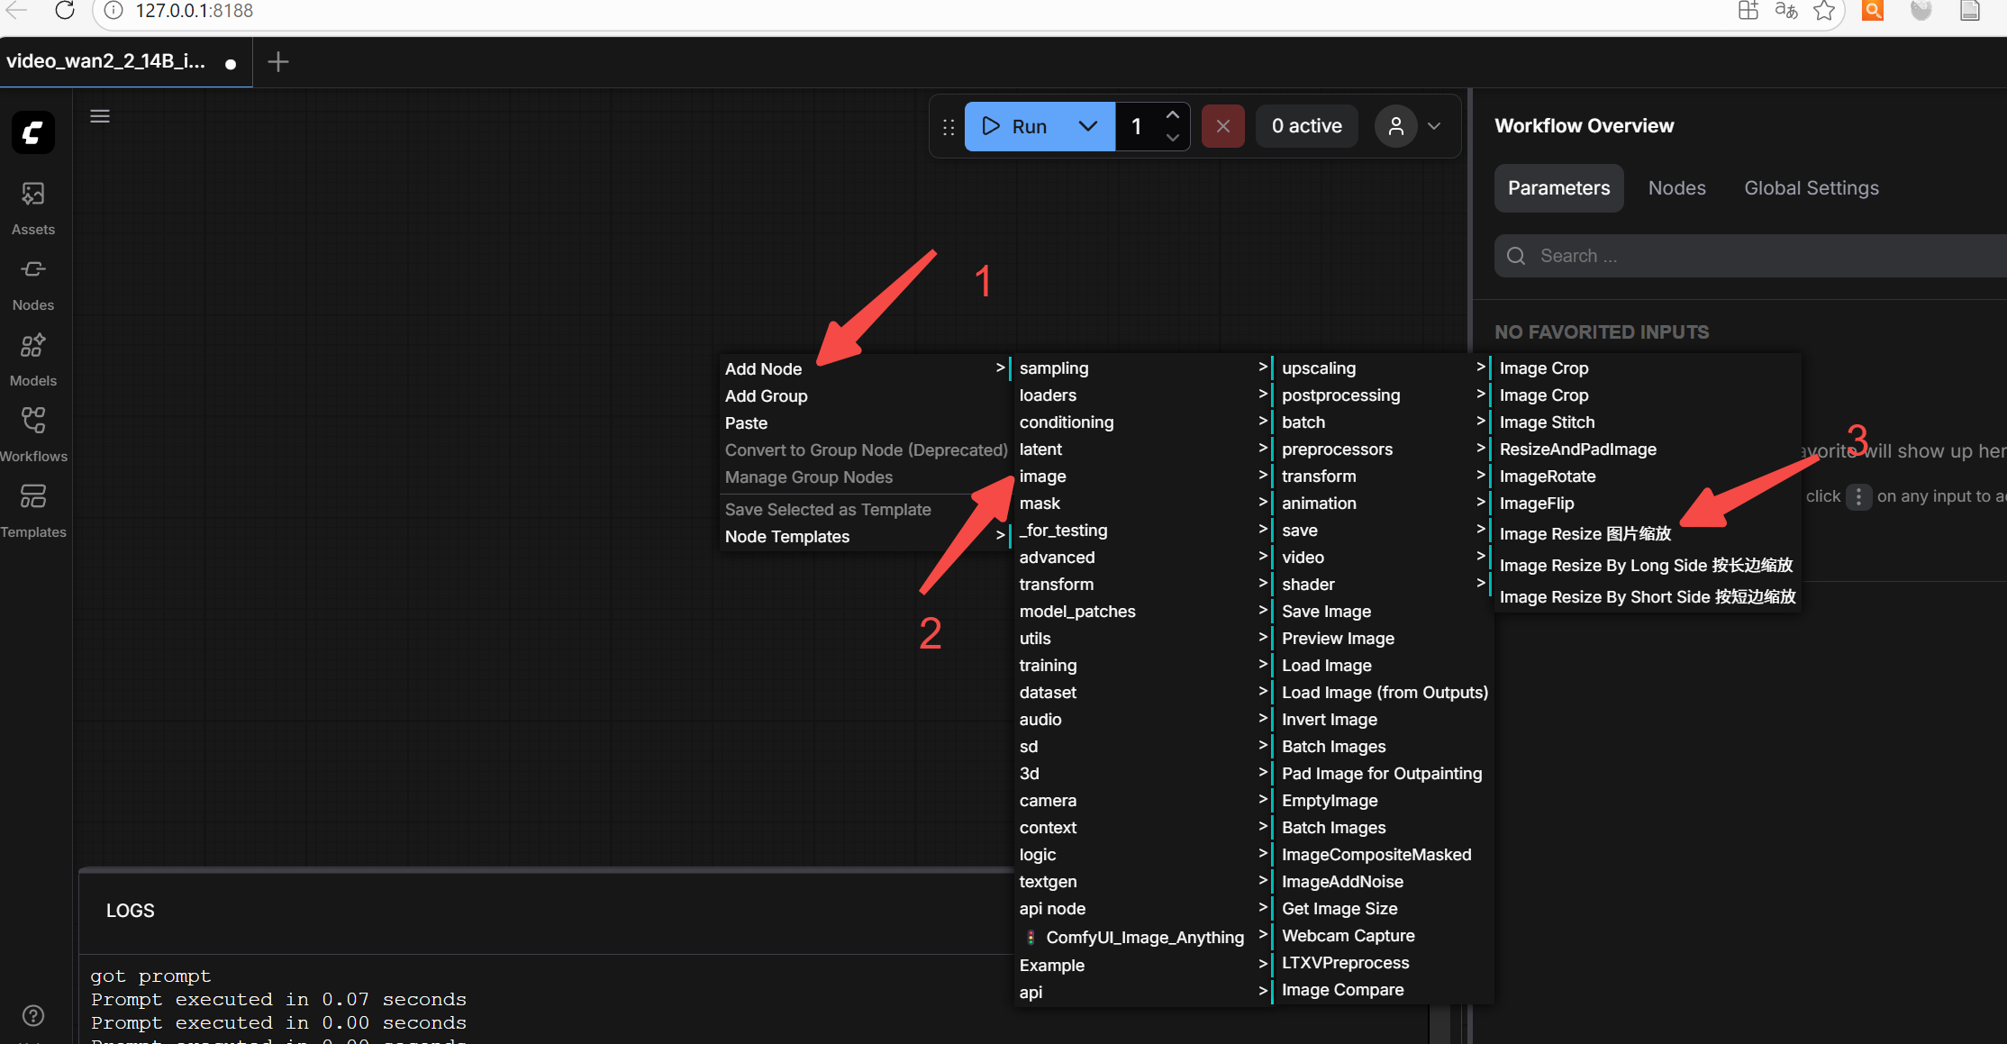Select Image Resize 图片缩放 menu entry
2007x1044 pixels.
[x=1585, y=533]
